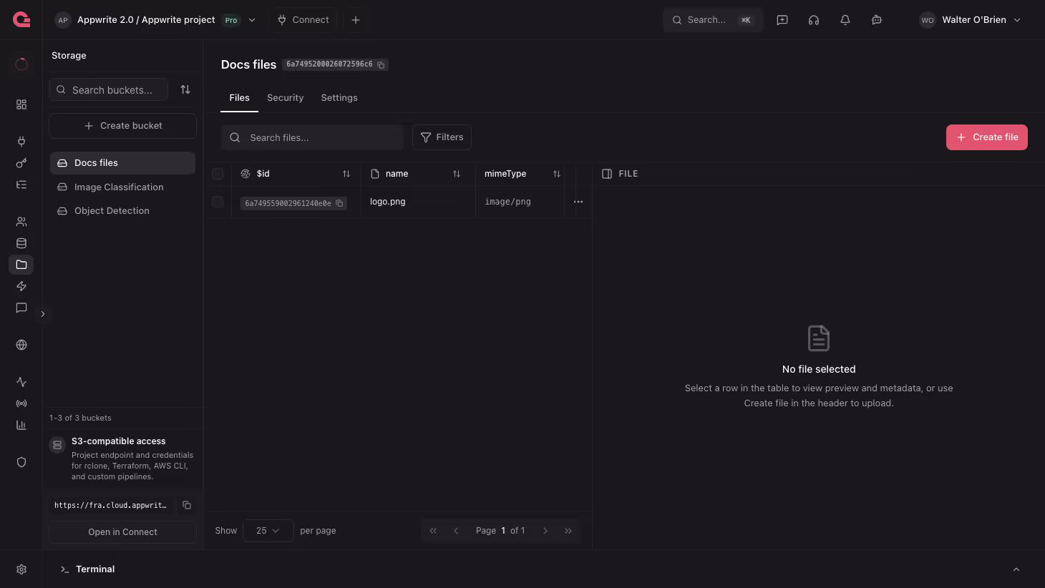
Task: Focus the Search buckets field
Action: coord(109,89)
